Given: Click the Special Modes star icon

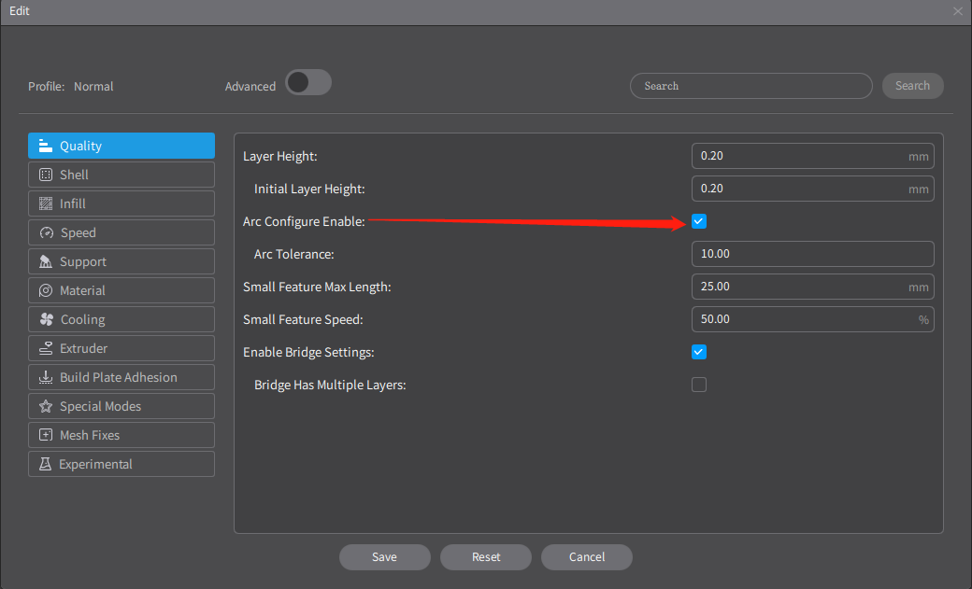Looking at the screenshot, I should (x=45, y=406).
